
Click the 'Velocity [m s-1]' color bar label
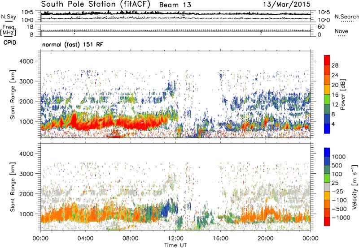355,187
